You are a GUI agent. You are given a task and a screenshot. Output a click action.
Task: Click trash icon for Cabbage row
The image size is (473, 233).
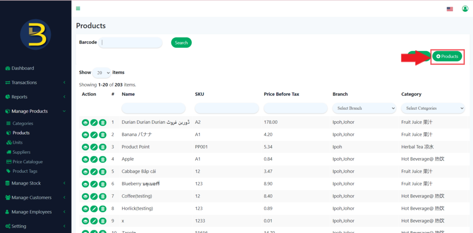103,172
